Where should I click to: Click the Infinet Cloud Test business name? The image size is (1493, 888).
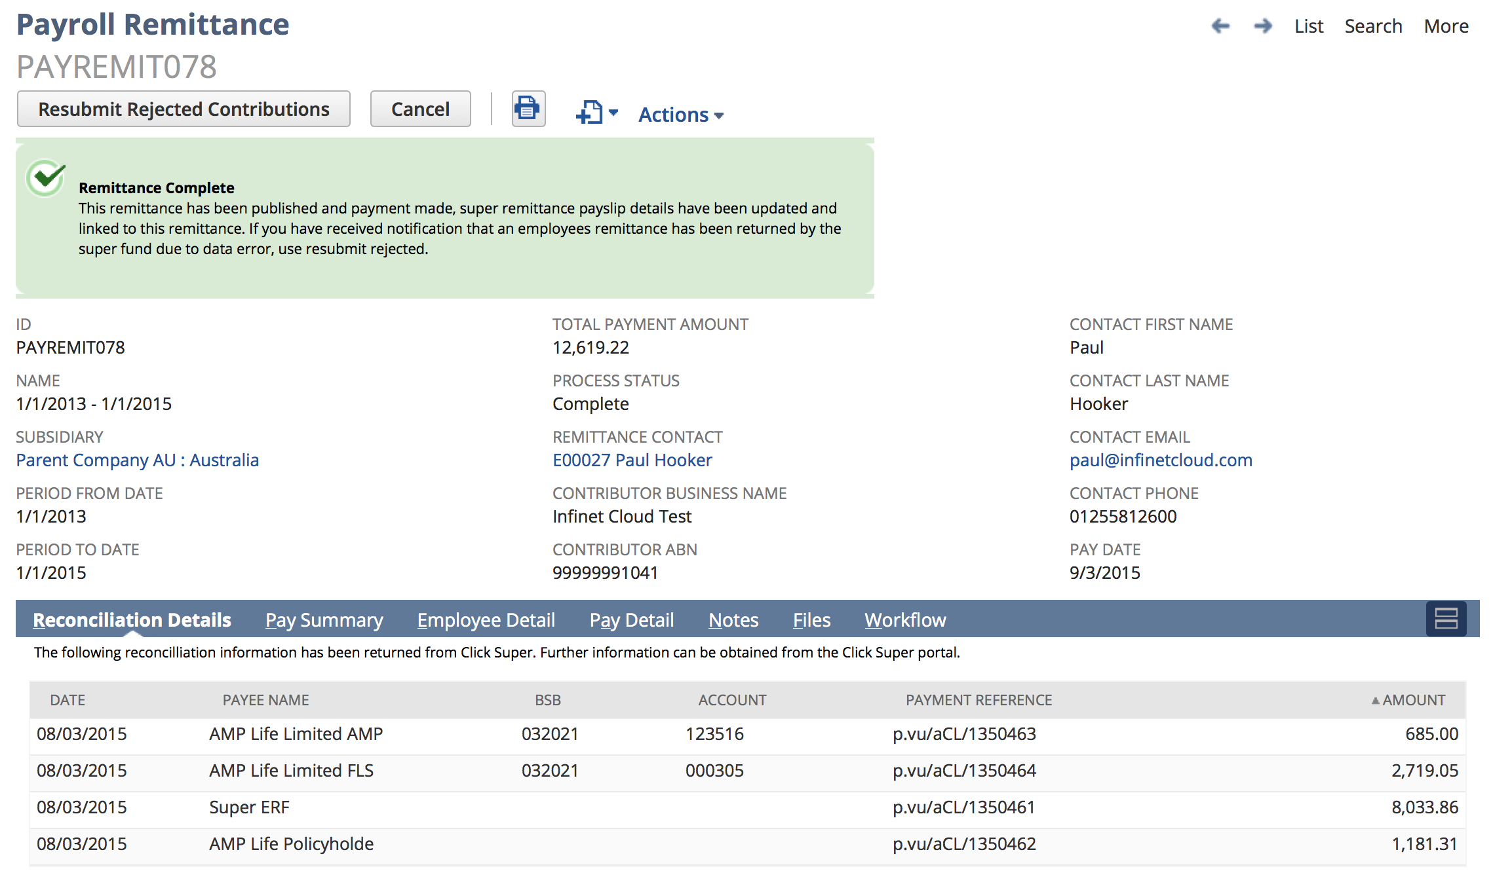622,516
